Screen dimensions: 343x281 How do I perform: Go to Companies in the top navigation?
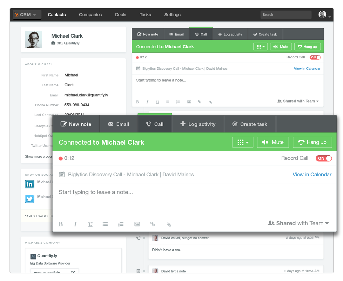click(x=90, y=15)
